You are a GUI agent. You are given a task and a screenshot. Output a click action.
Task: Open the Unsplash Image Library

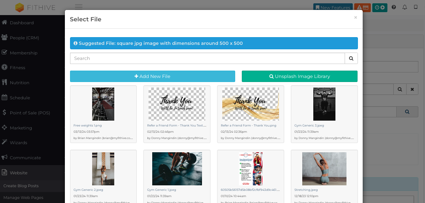coord(300,76)
